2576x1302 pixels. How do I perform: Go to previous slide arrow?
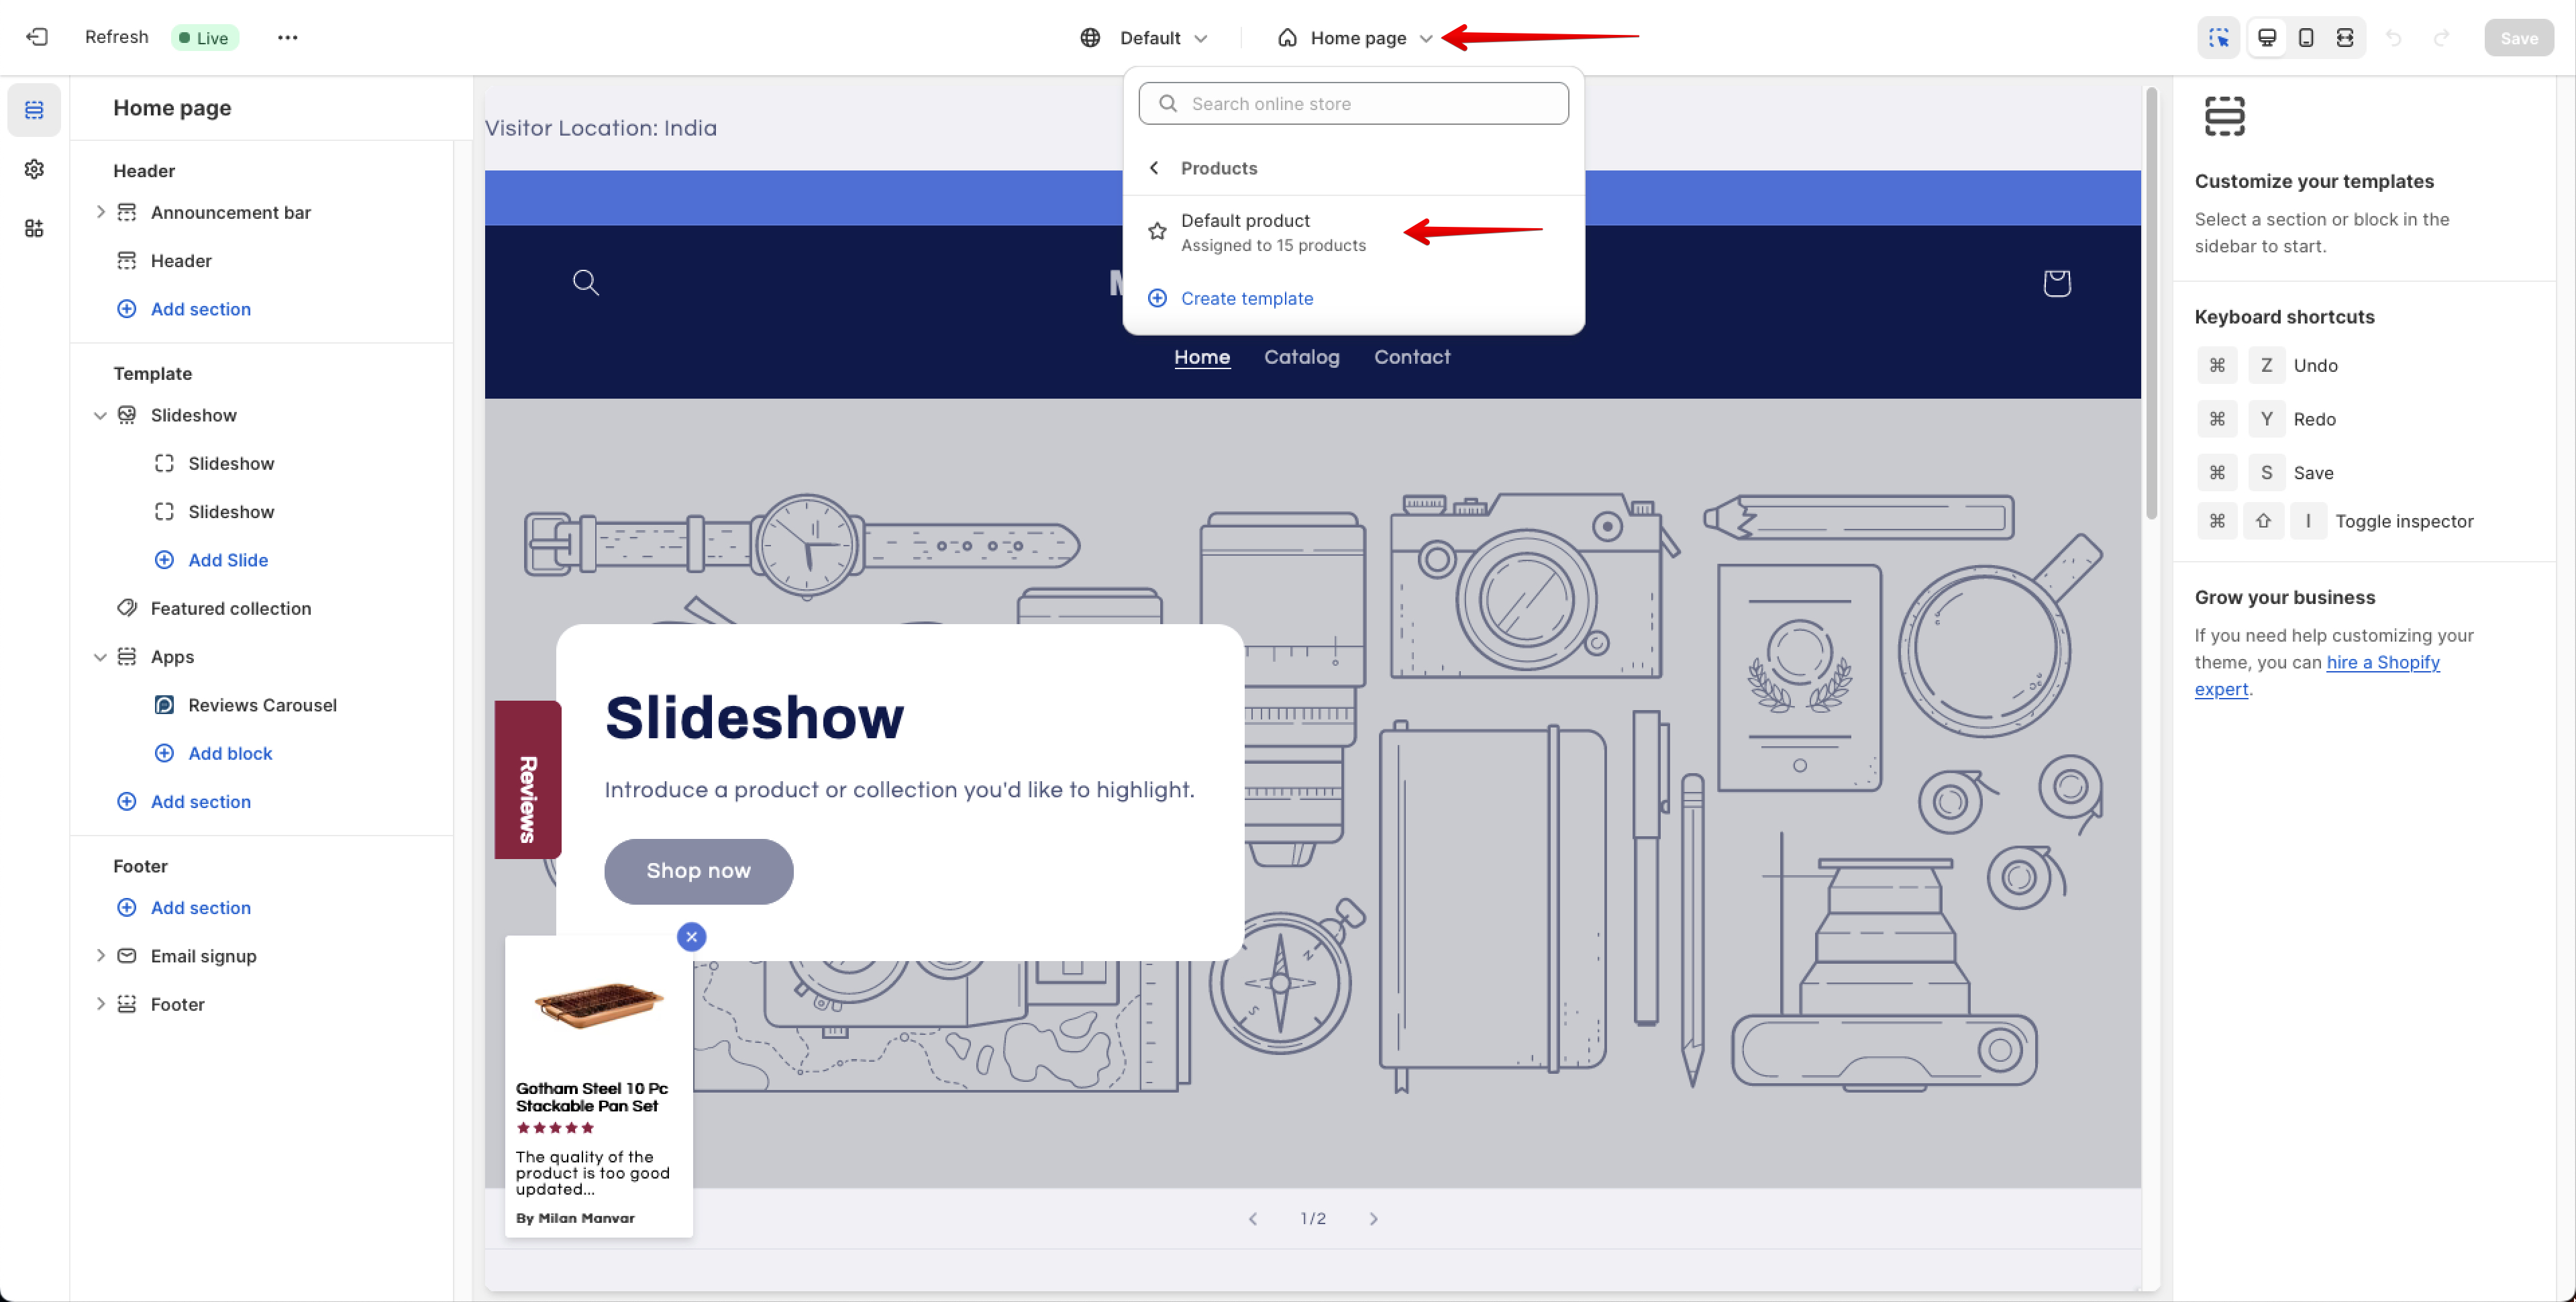[1253, 1218]
